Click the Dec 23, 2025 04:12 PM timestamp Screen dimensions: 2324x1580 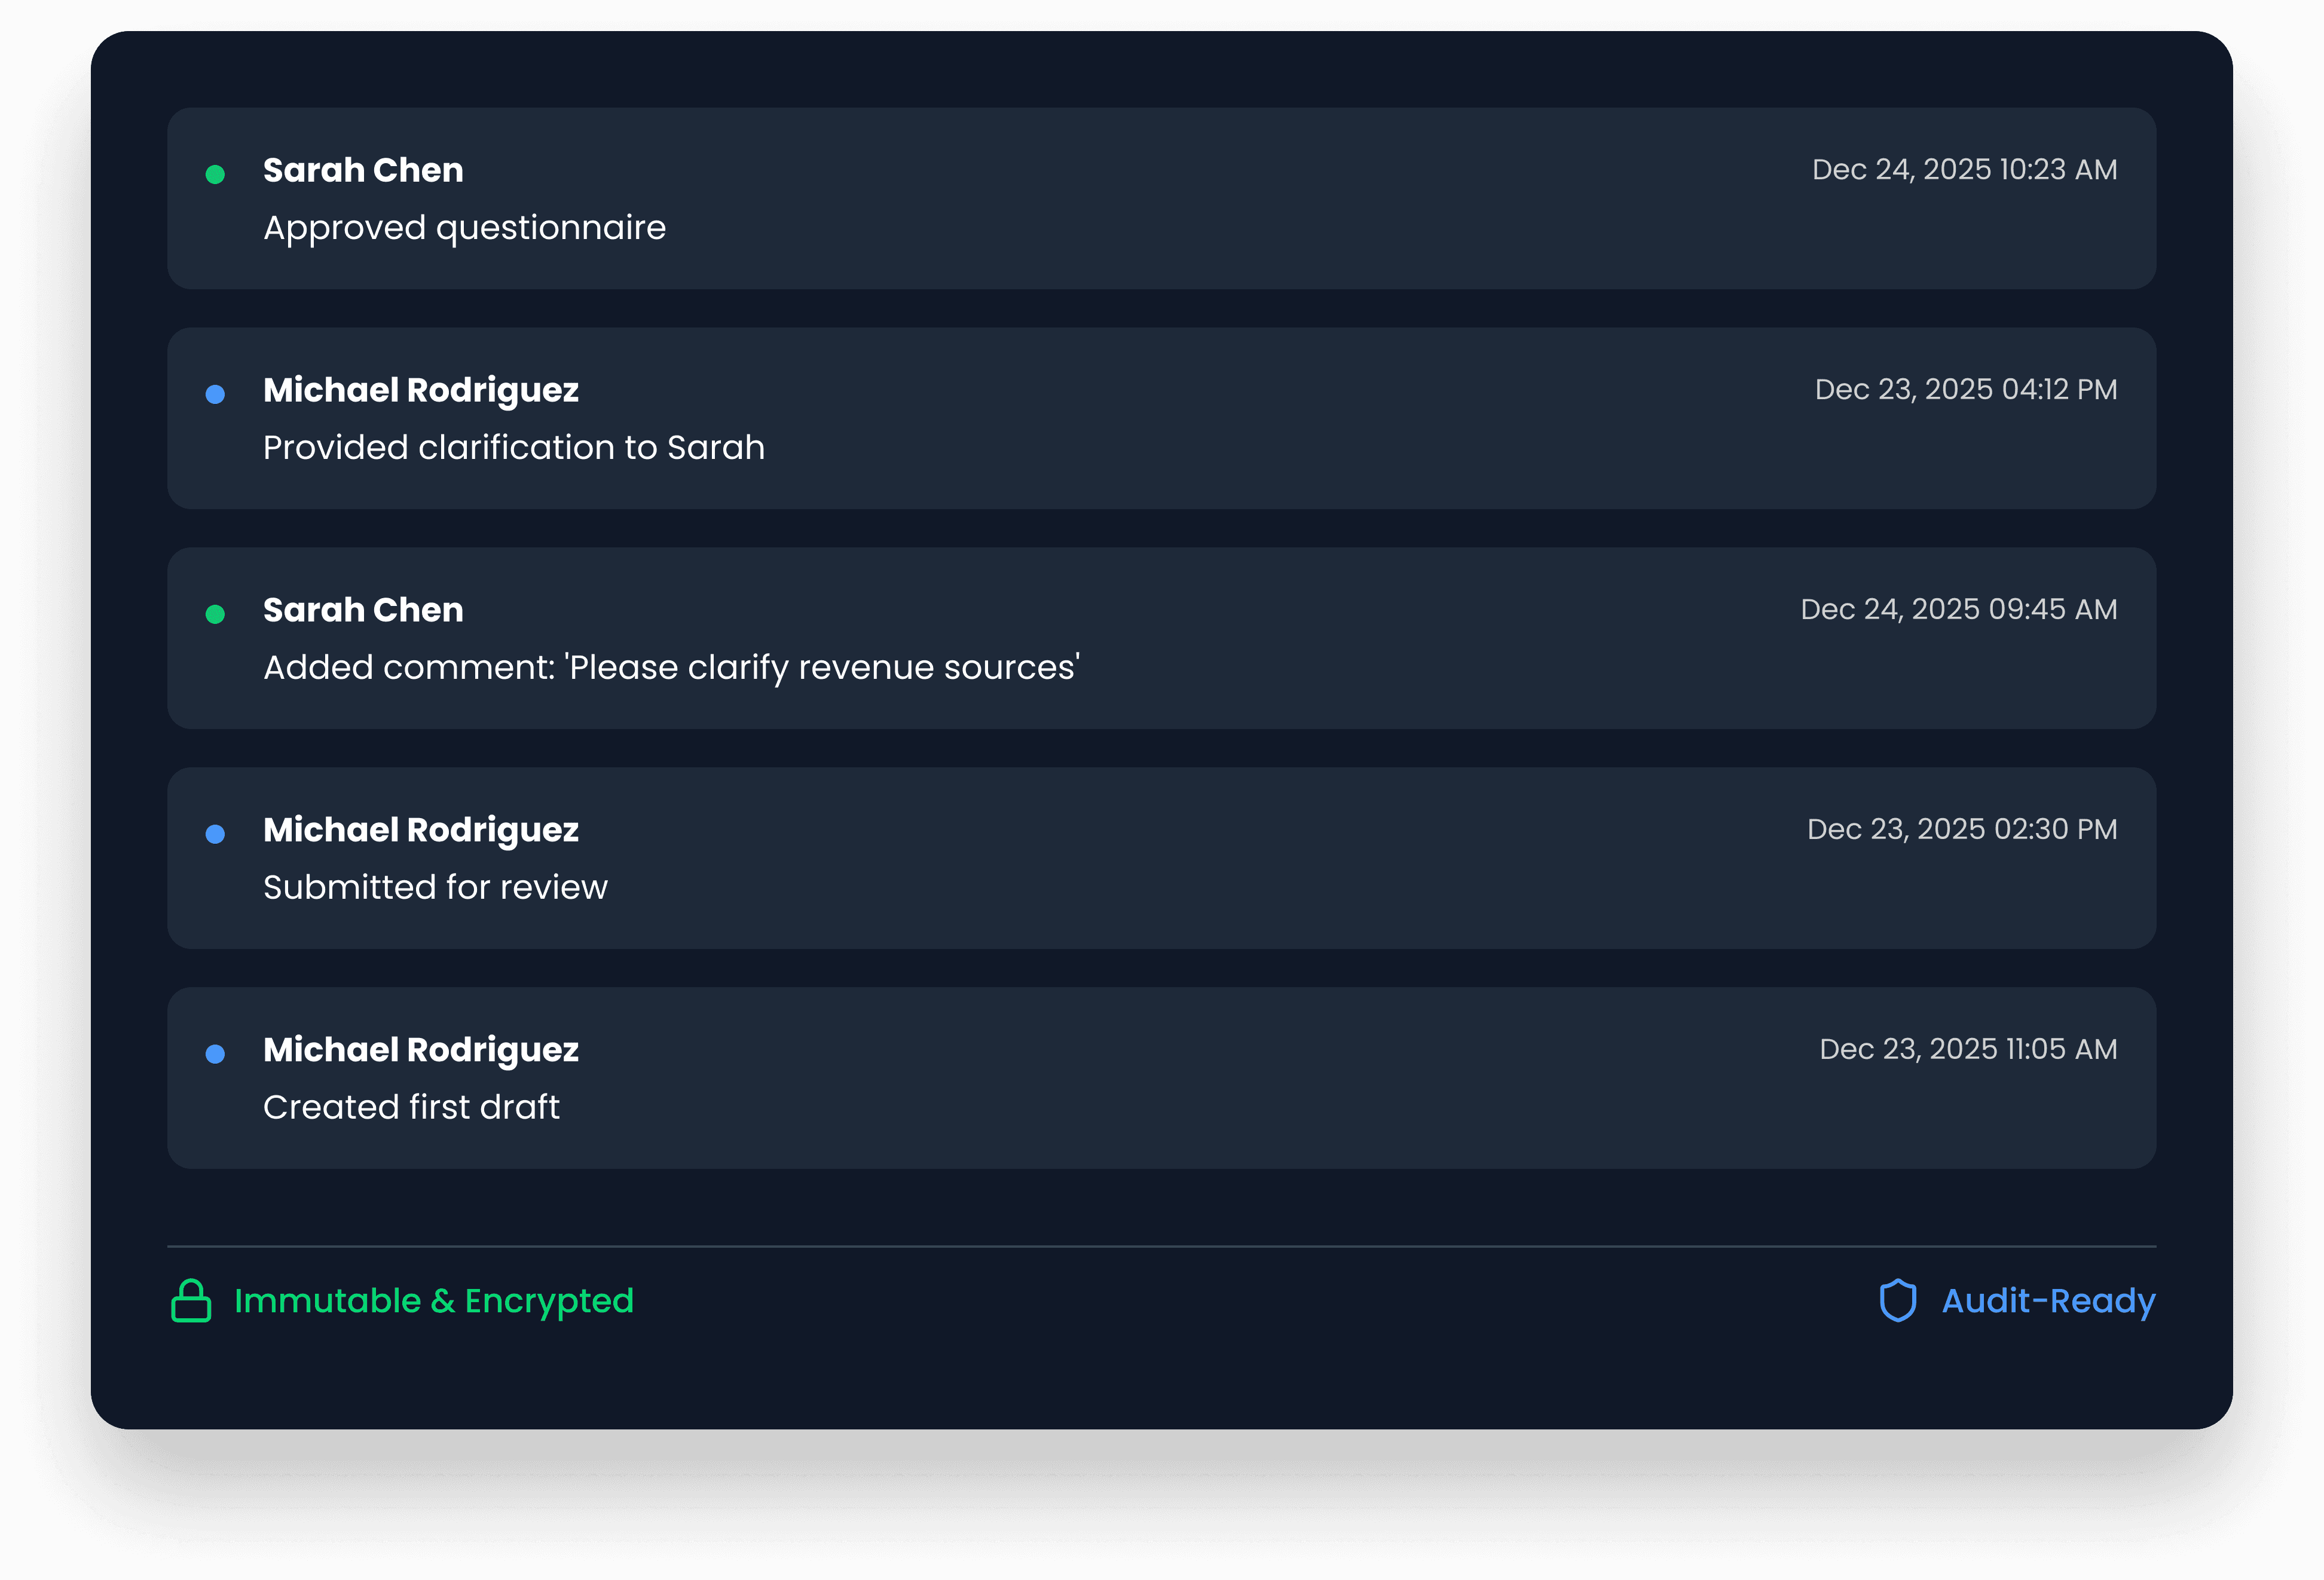click(1966, 390)
